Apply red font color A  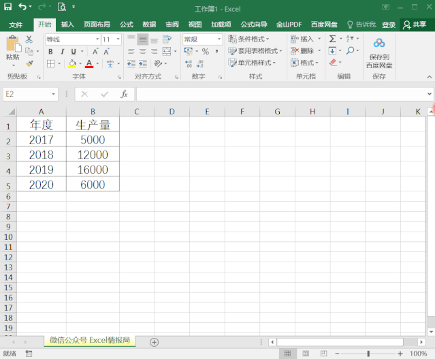(89, 64)
